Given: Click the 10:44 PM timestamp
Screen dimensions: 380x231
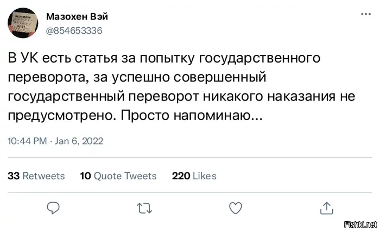Looking at the screenshot, I should (x=27, y=141).
